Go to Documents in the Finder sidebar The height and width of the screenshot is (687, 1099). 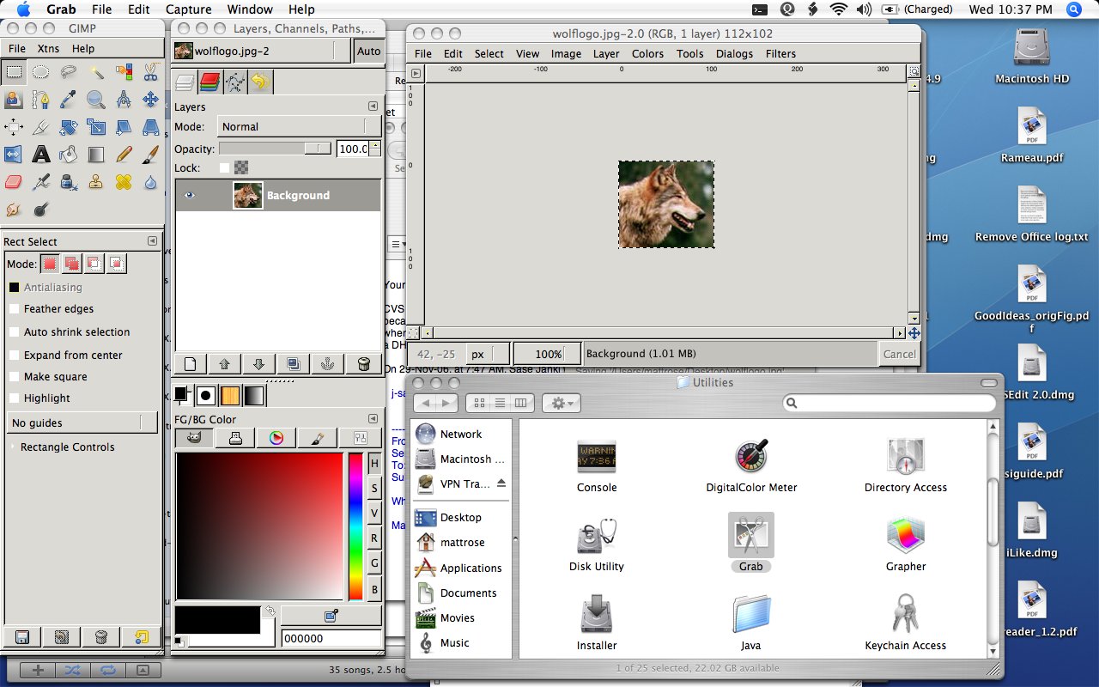456,593
